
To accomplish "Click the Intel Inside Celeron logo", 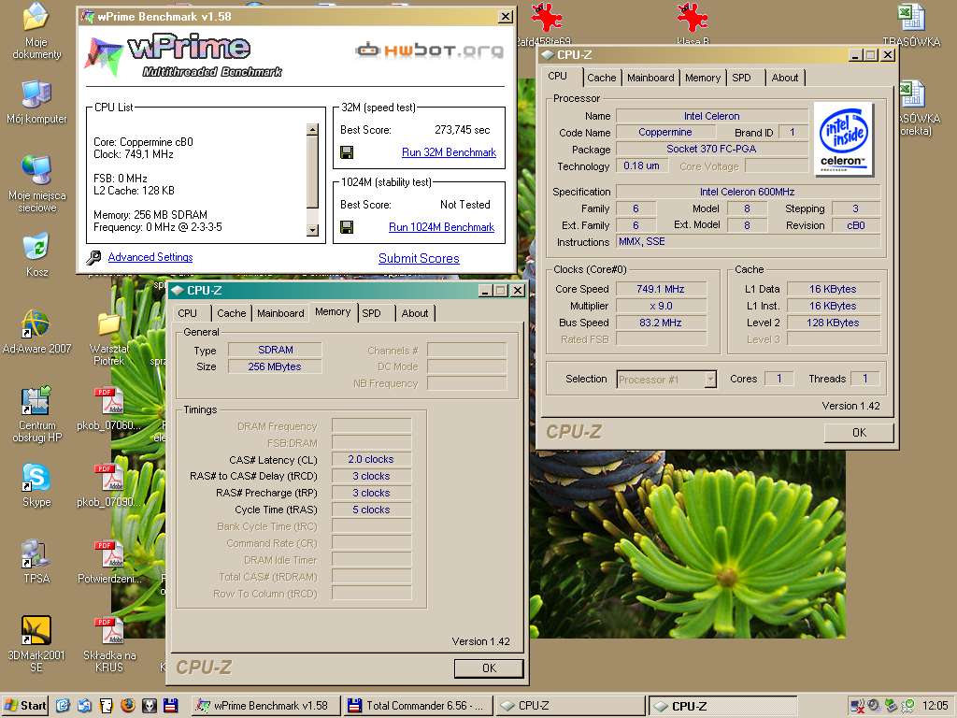I will coord(844,139).
